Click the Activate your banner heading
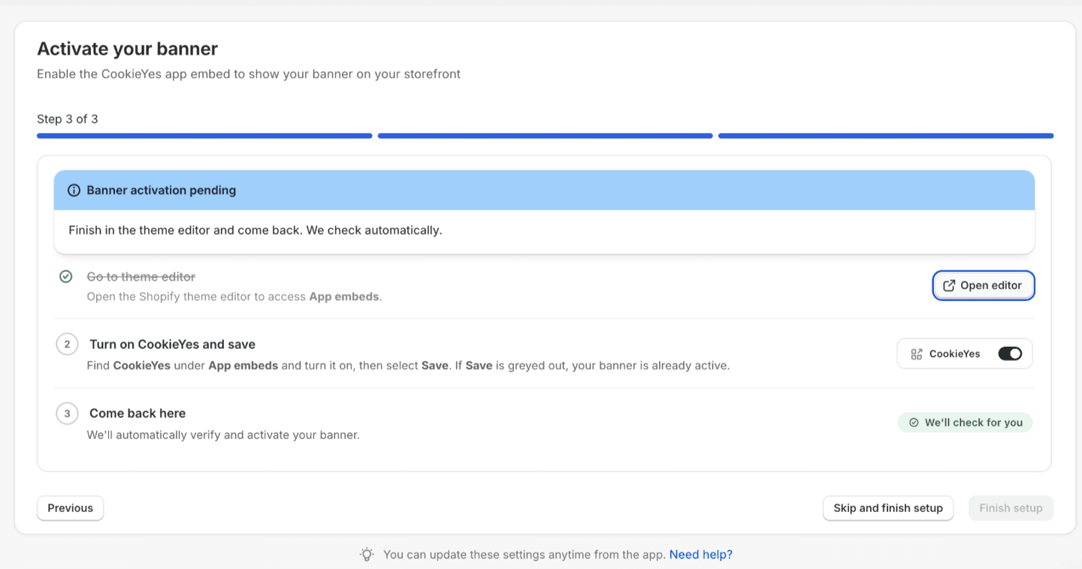 (x=127, y=49)
